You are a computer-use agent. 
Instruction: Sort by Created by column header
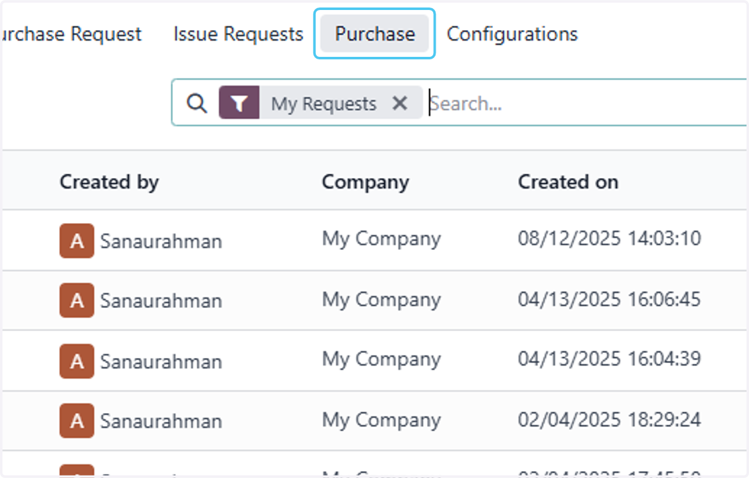[109, 182]
